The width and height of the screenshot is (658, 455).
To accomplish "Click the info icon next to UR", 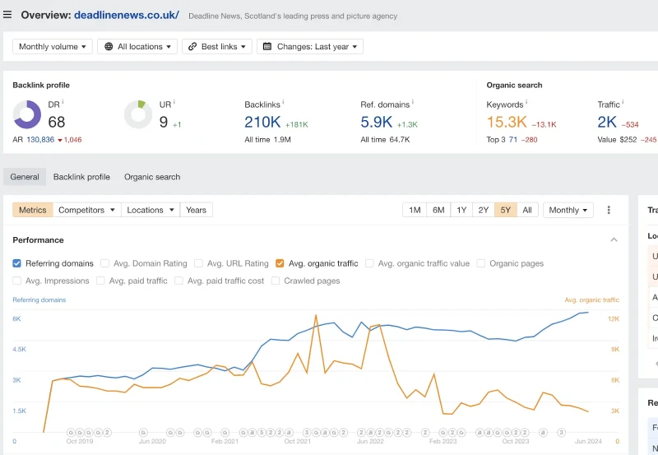I will tap(174, 101).
